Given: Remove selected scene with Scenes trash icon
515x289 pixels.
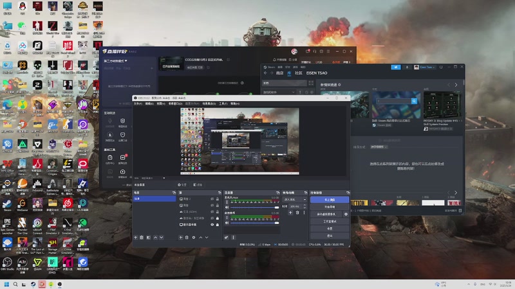Looking at the screenshot, I should point(142,237).
